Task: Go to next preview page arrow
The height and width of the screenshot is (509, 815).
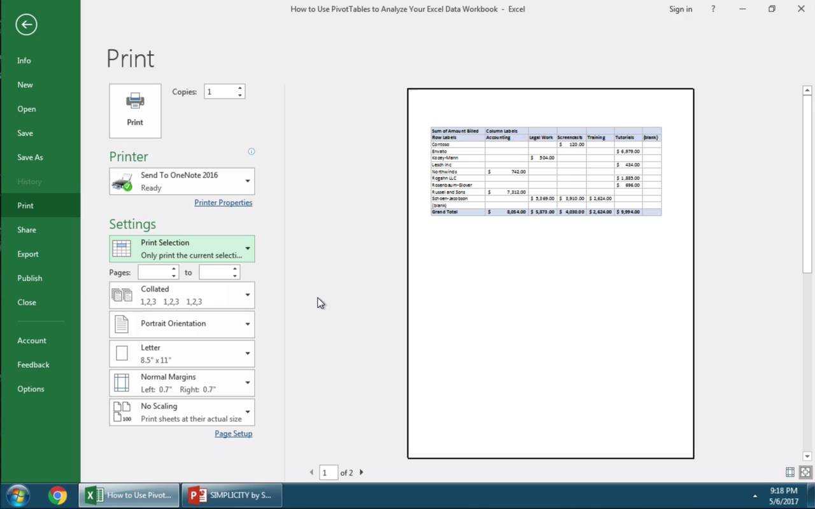Action: 362,472
